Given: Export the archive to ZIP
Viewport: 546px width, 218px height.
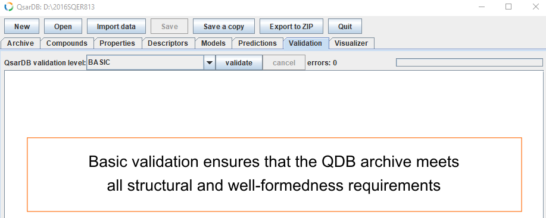Looking at the screenshot, I should 291,26.
